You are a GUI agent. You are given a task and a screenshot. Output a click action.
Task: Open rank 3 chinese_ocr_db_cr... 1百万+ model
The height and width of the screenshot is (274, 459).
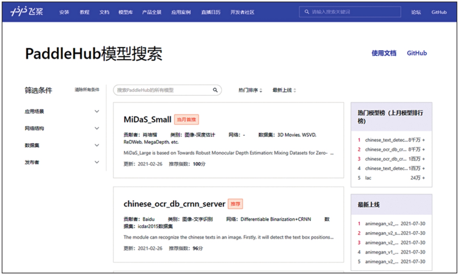coord(392,159)
